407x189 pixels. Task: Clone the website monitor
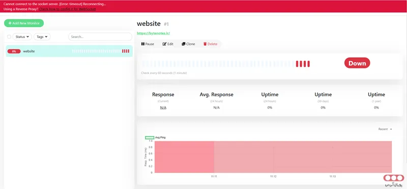coord(188,44)
